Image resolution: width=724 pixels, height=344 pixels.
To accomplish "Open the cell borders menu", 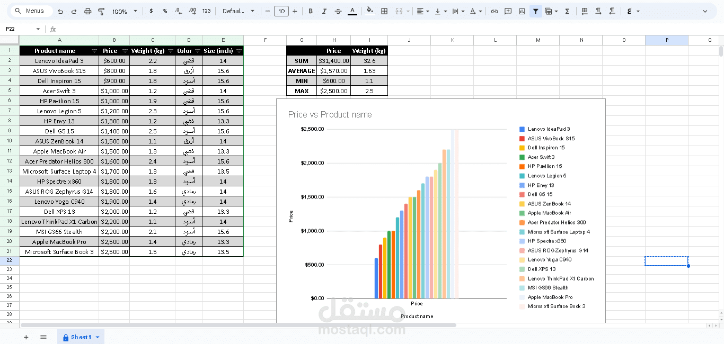I will click(384, 11).
